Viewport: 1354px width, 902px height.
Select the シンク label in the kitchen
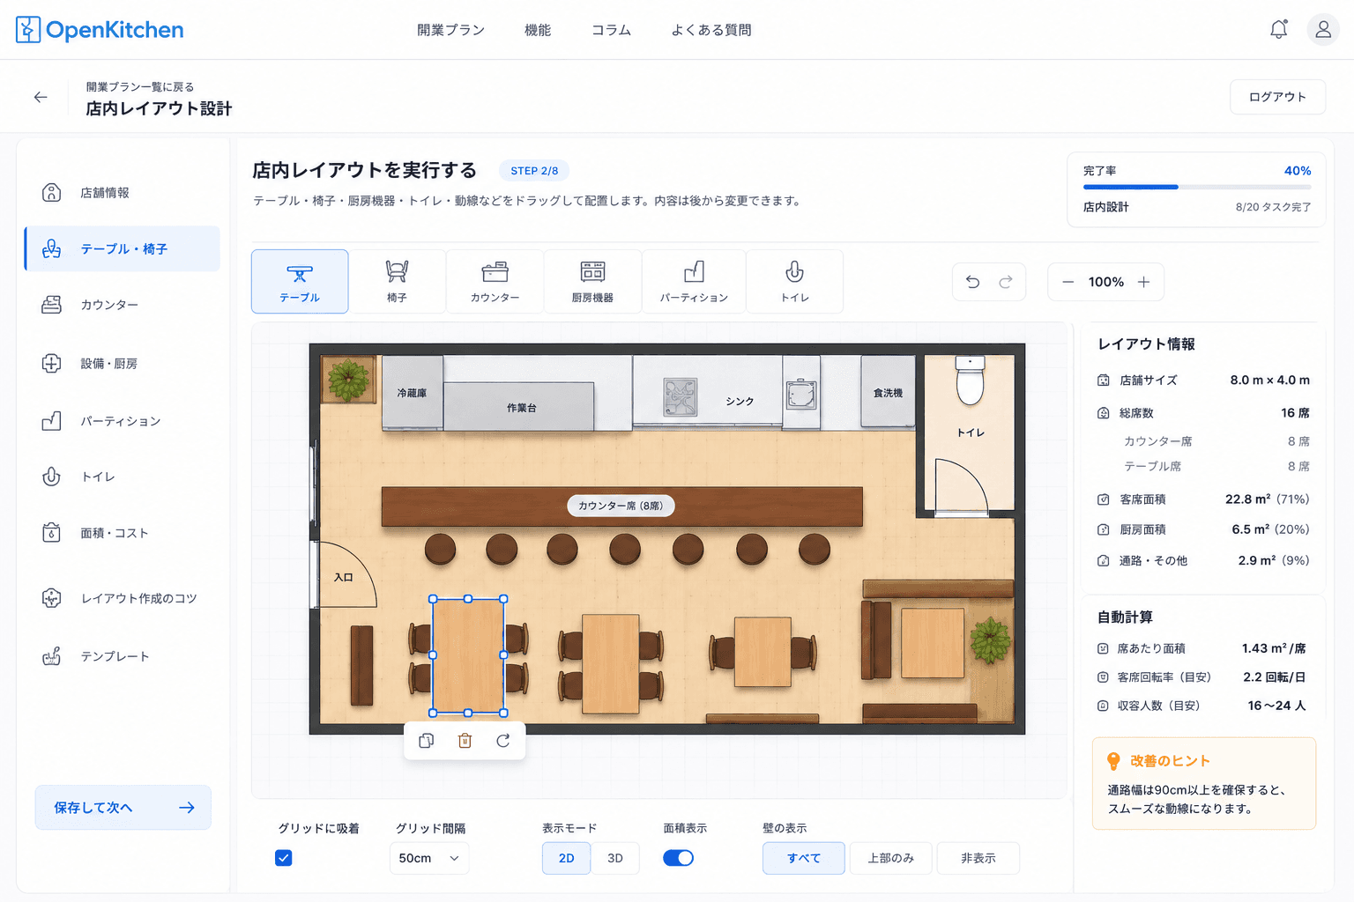coord(740,401)
